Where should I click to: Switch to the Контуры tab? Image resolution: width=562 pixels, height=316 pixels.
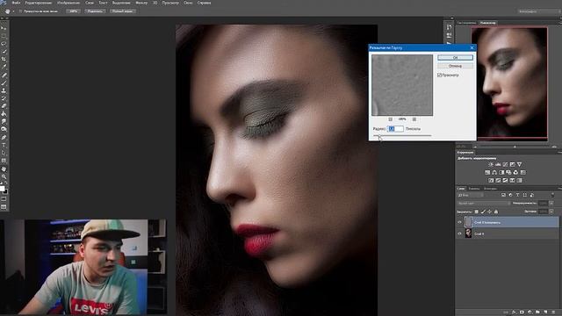pyautogui.click(x=490, y=189)
